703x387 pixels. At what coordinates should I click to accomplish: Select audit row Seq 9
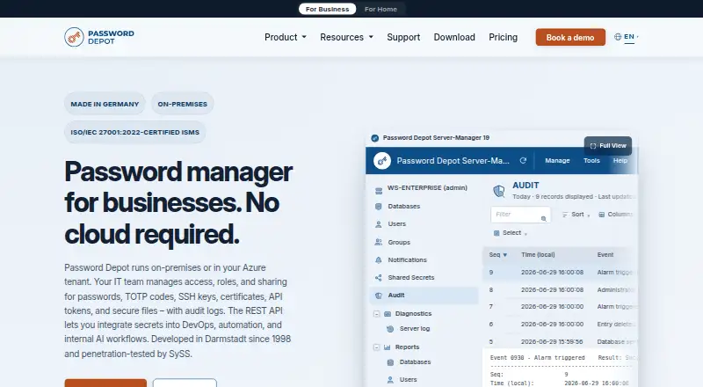(x=561, y=272)
